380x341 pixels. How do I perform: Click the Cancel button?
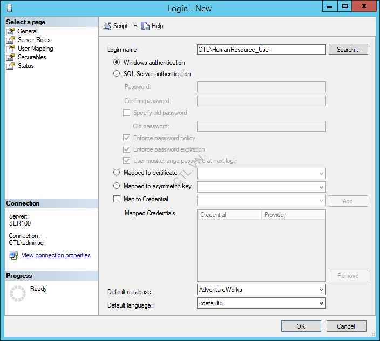347,326
